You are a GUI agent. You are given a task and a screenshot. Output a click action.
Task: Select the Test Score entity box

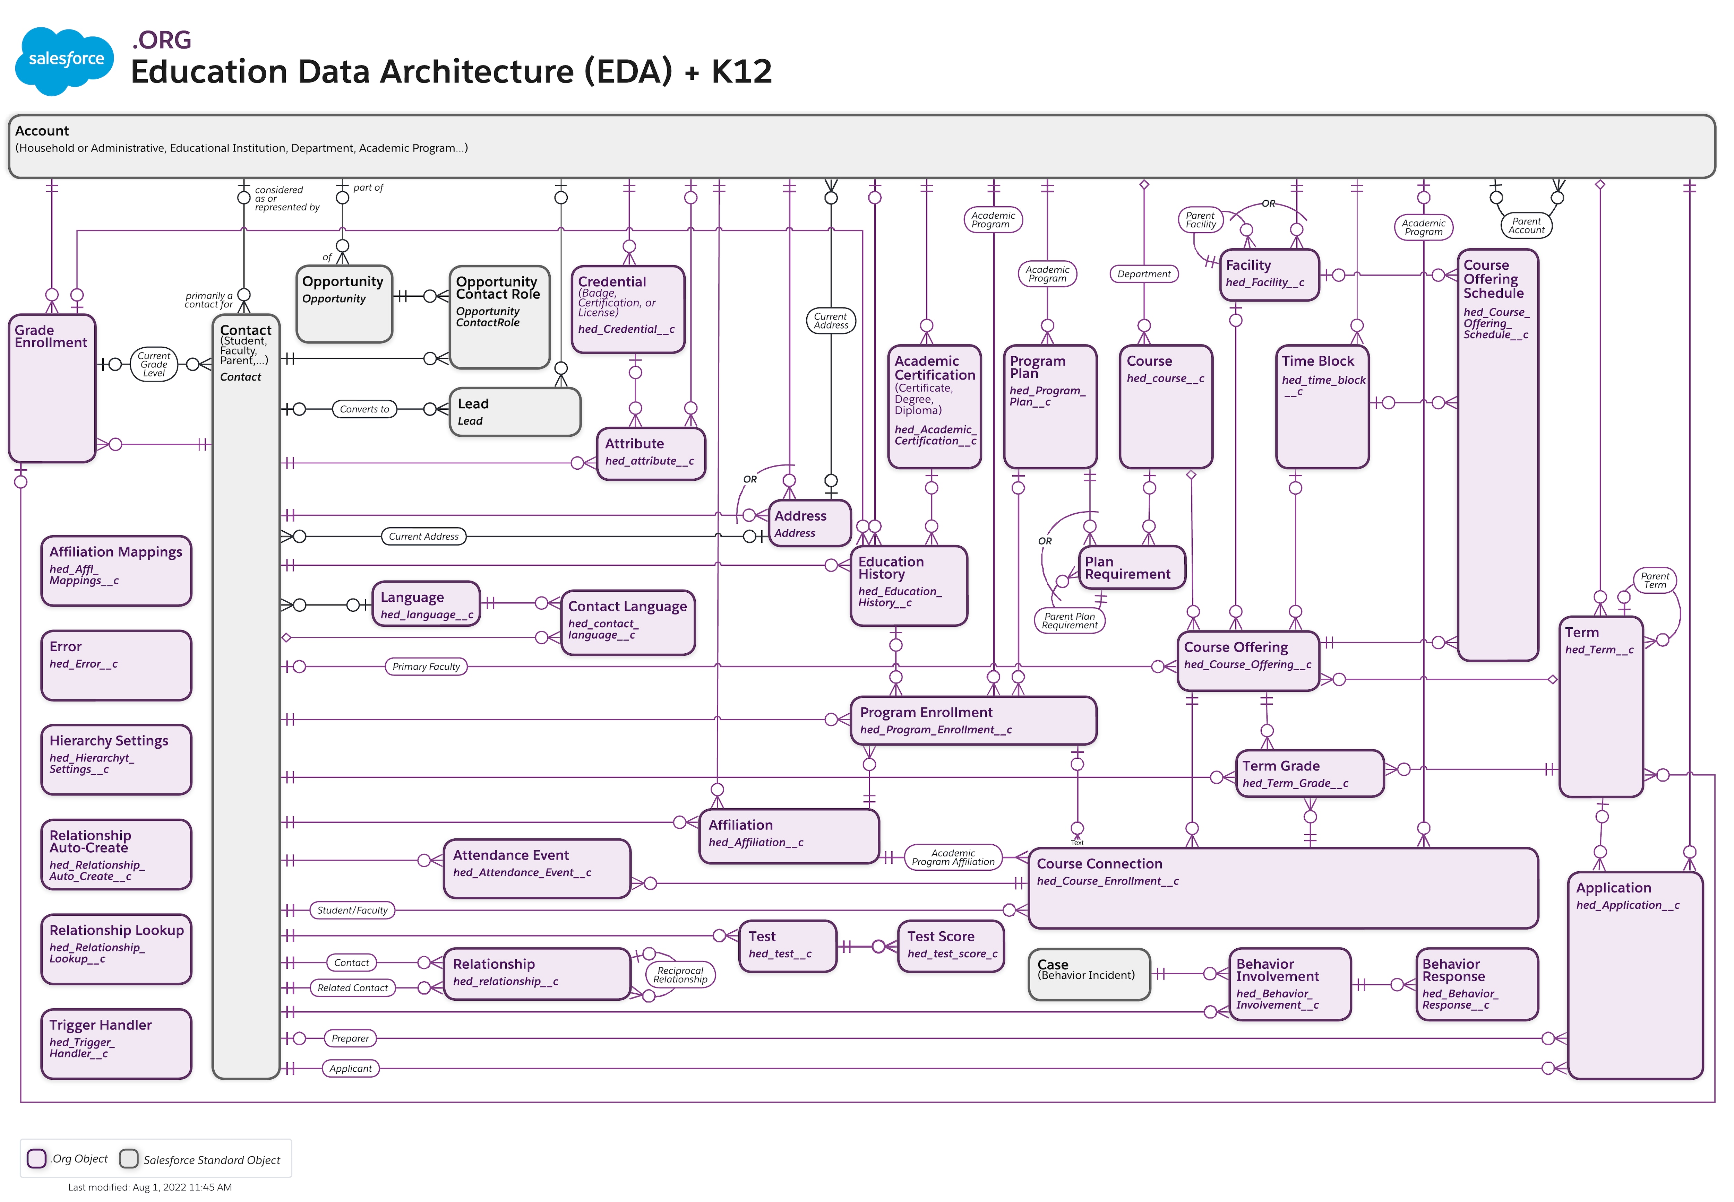coord(951,946)
